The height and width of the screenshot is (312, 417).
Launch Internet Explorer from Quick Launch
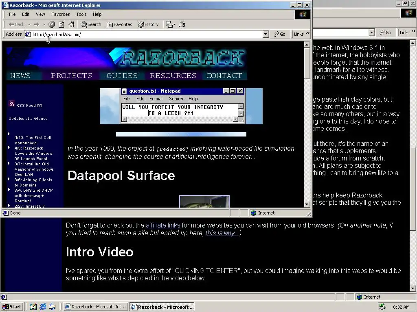(42, 307)
